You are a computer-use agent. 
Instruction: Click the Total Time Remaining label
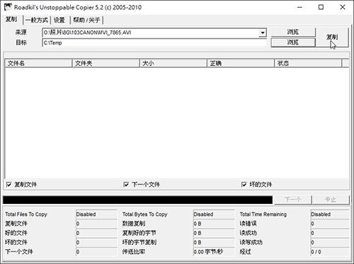[x=263, y=215]
